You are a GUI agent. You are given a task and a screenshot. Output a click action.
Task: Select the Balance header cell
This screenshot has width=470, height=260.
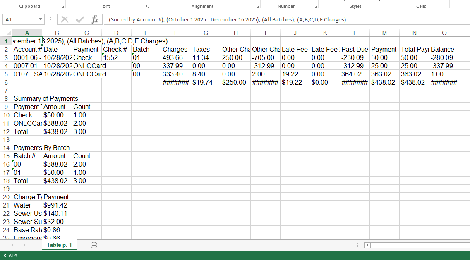point(444,49)
